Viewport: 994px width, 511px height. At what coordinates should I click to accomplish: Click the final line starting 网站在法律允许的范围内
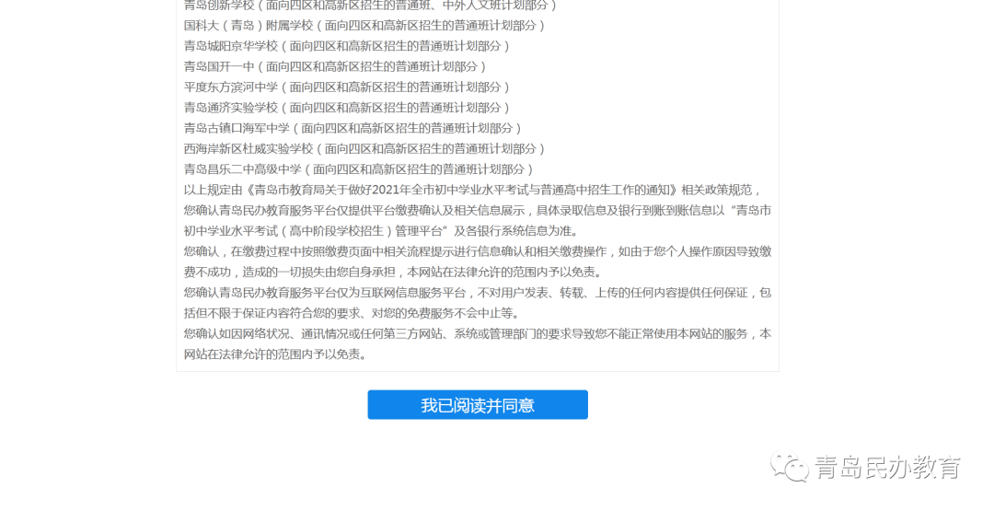pyautogui.click(x=275, y=354)
